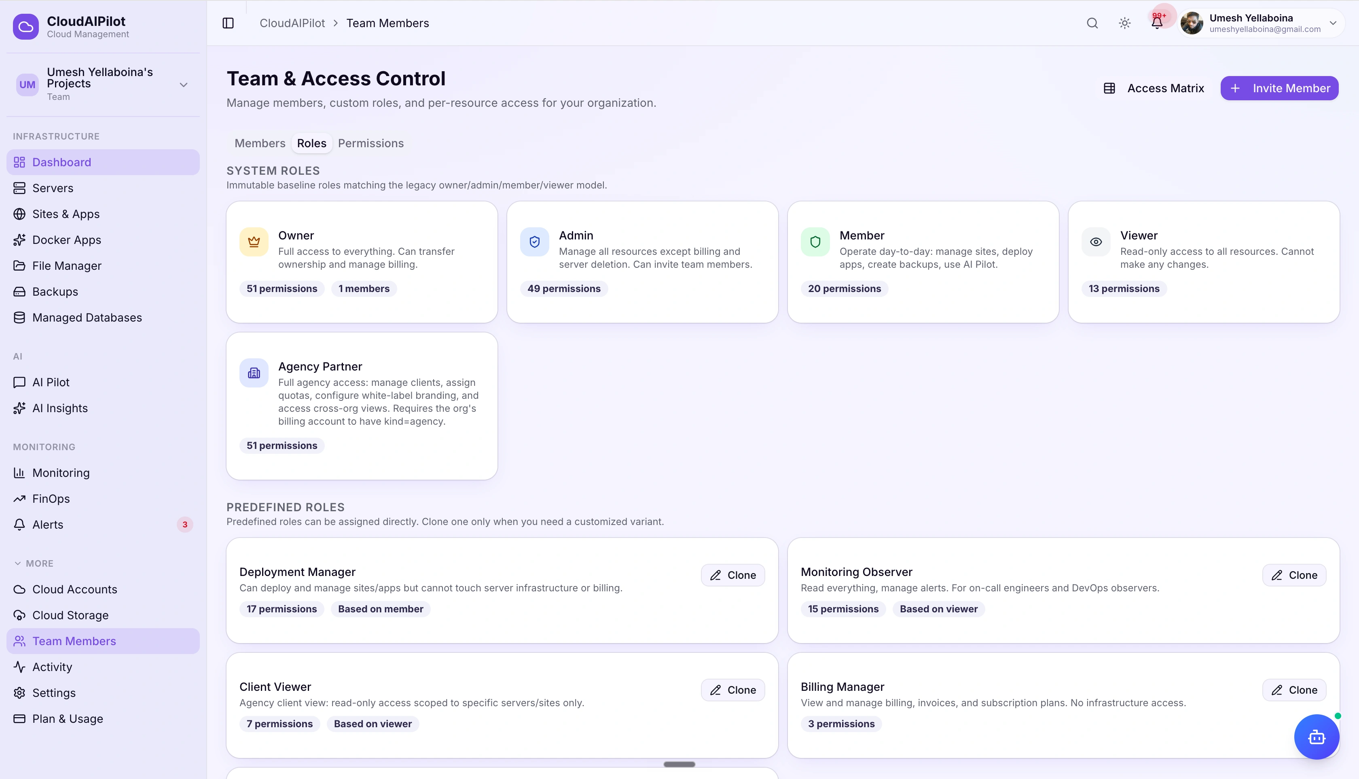Click Member's 20 permissions badge

click(x=844, y=289)
